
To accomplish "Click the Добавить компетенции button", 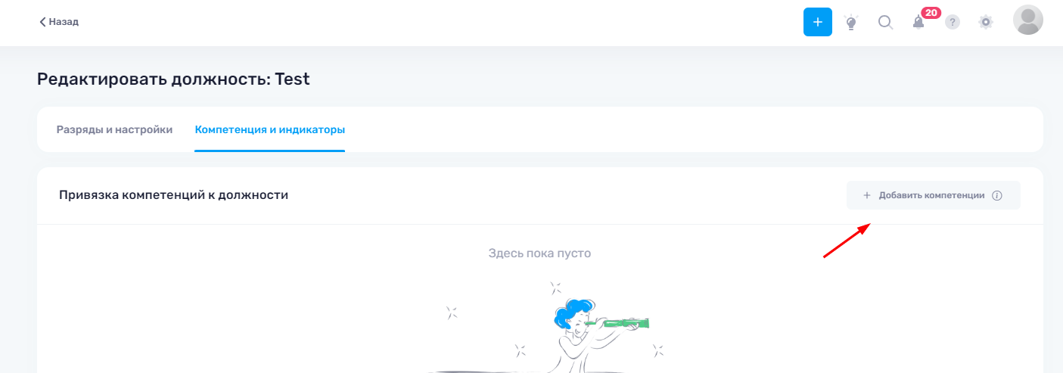I will [x=933, y=195].
